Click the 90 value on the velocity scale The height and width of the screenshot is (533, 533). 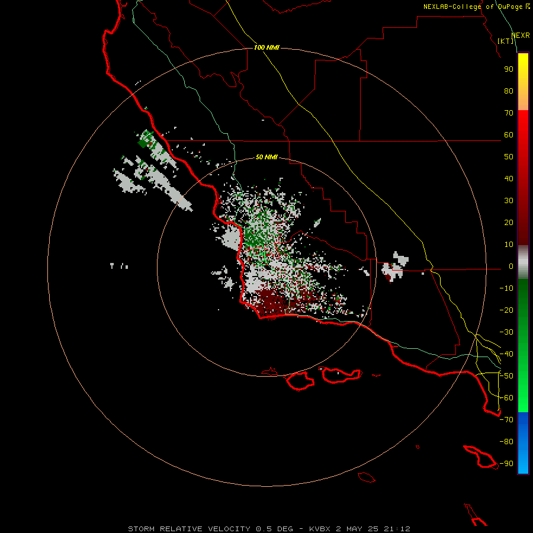(x=509, y=69)
